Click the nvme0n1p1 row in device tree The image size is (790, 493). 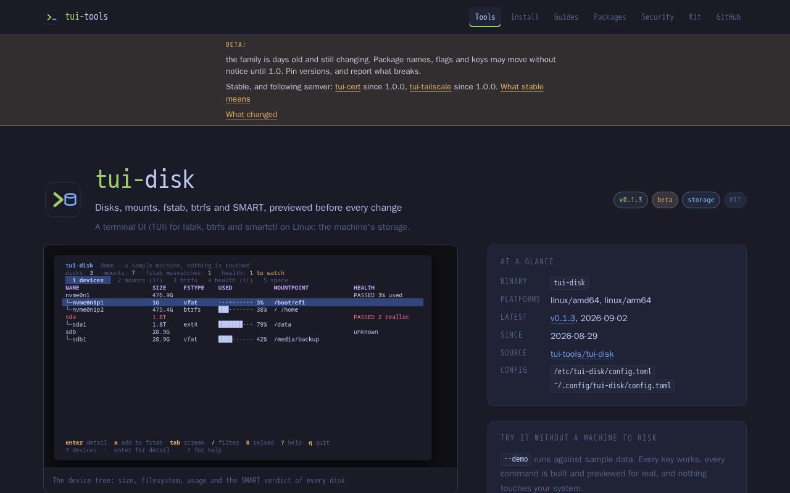[243, 303]
